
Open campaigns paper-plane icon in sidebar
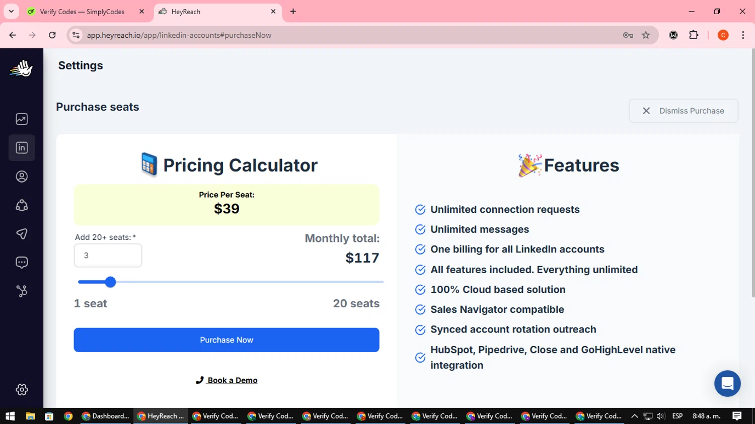tap(22, 234)
